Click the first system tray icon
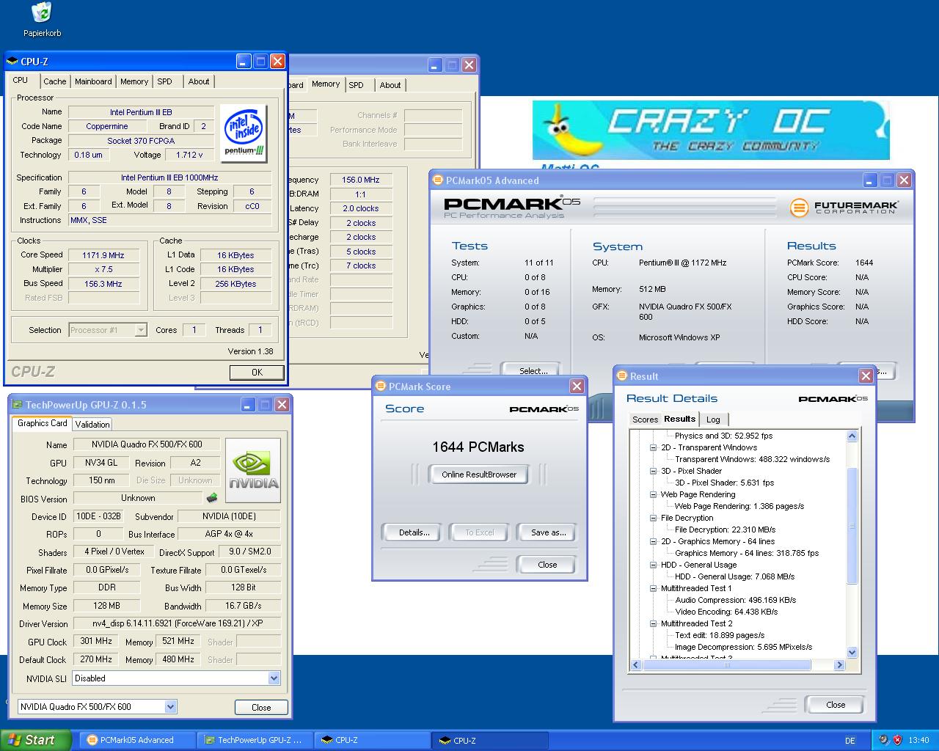939x751 pixels. click(883, 740)
